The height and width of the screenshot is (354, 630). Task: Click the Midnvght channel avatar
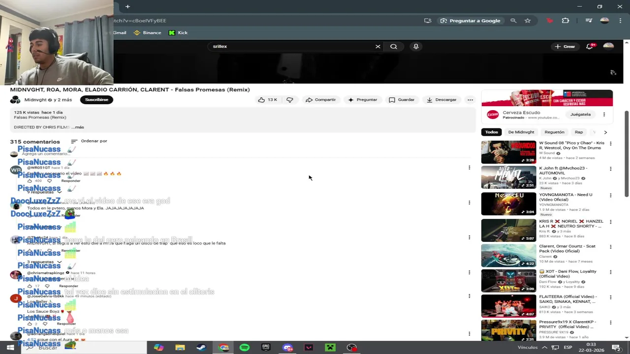pos(15,100)
